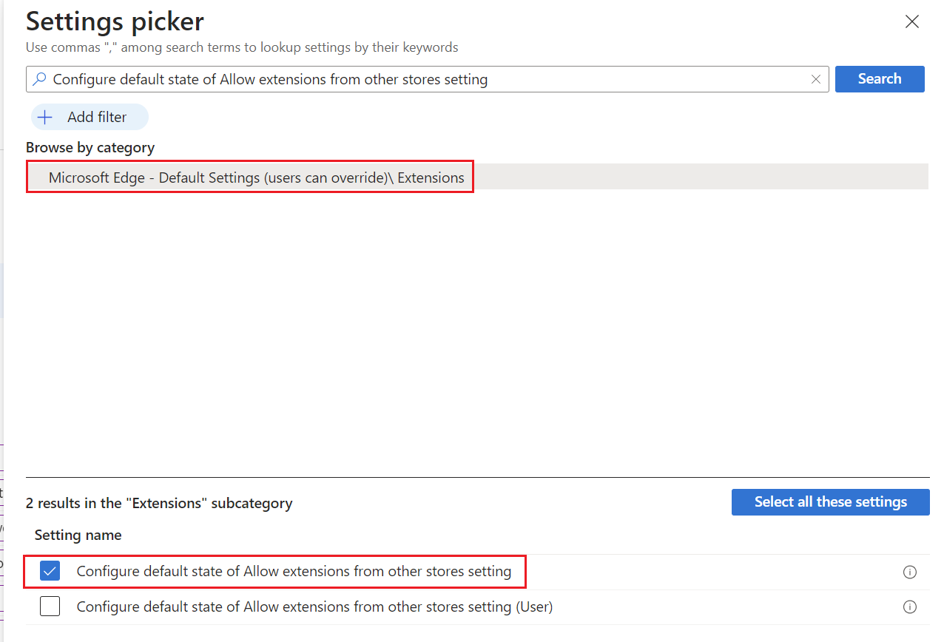
Task: Uncheck Configure default state of Allow extensions setting
Action: tap(50, 570)
